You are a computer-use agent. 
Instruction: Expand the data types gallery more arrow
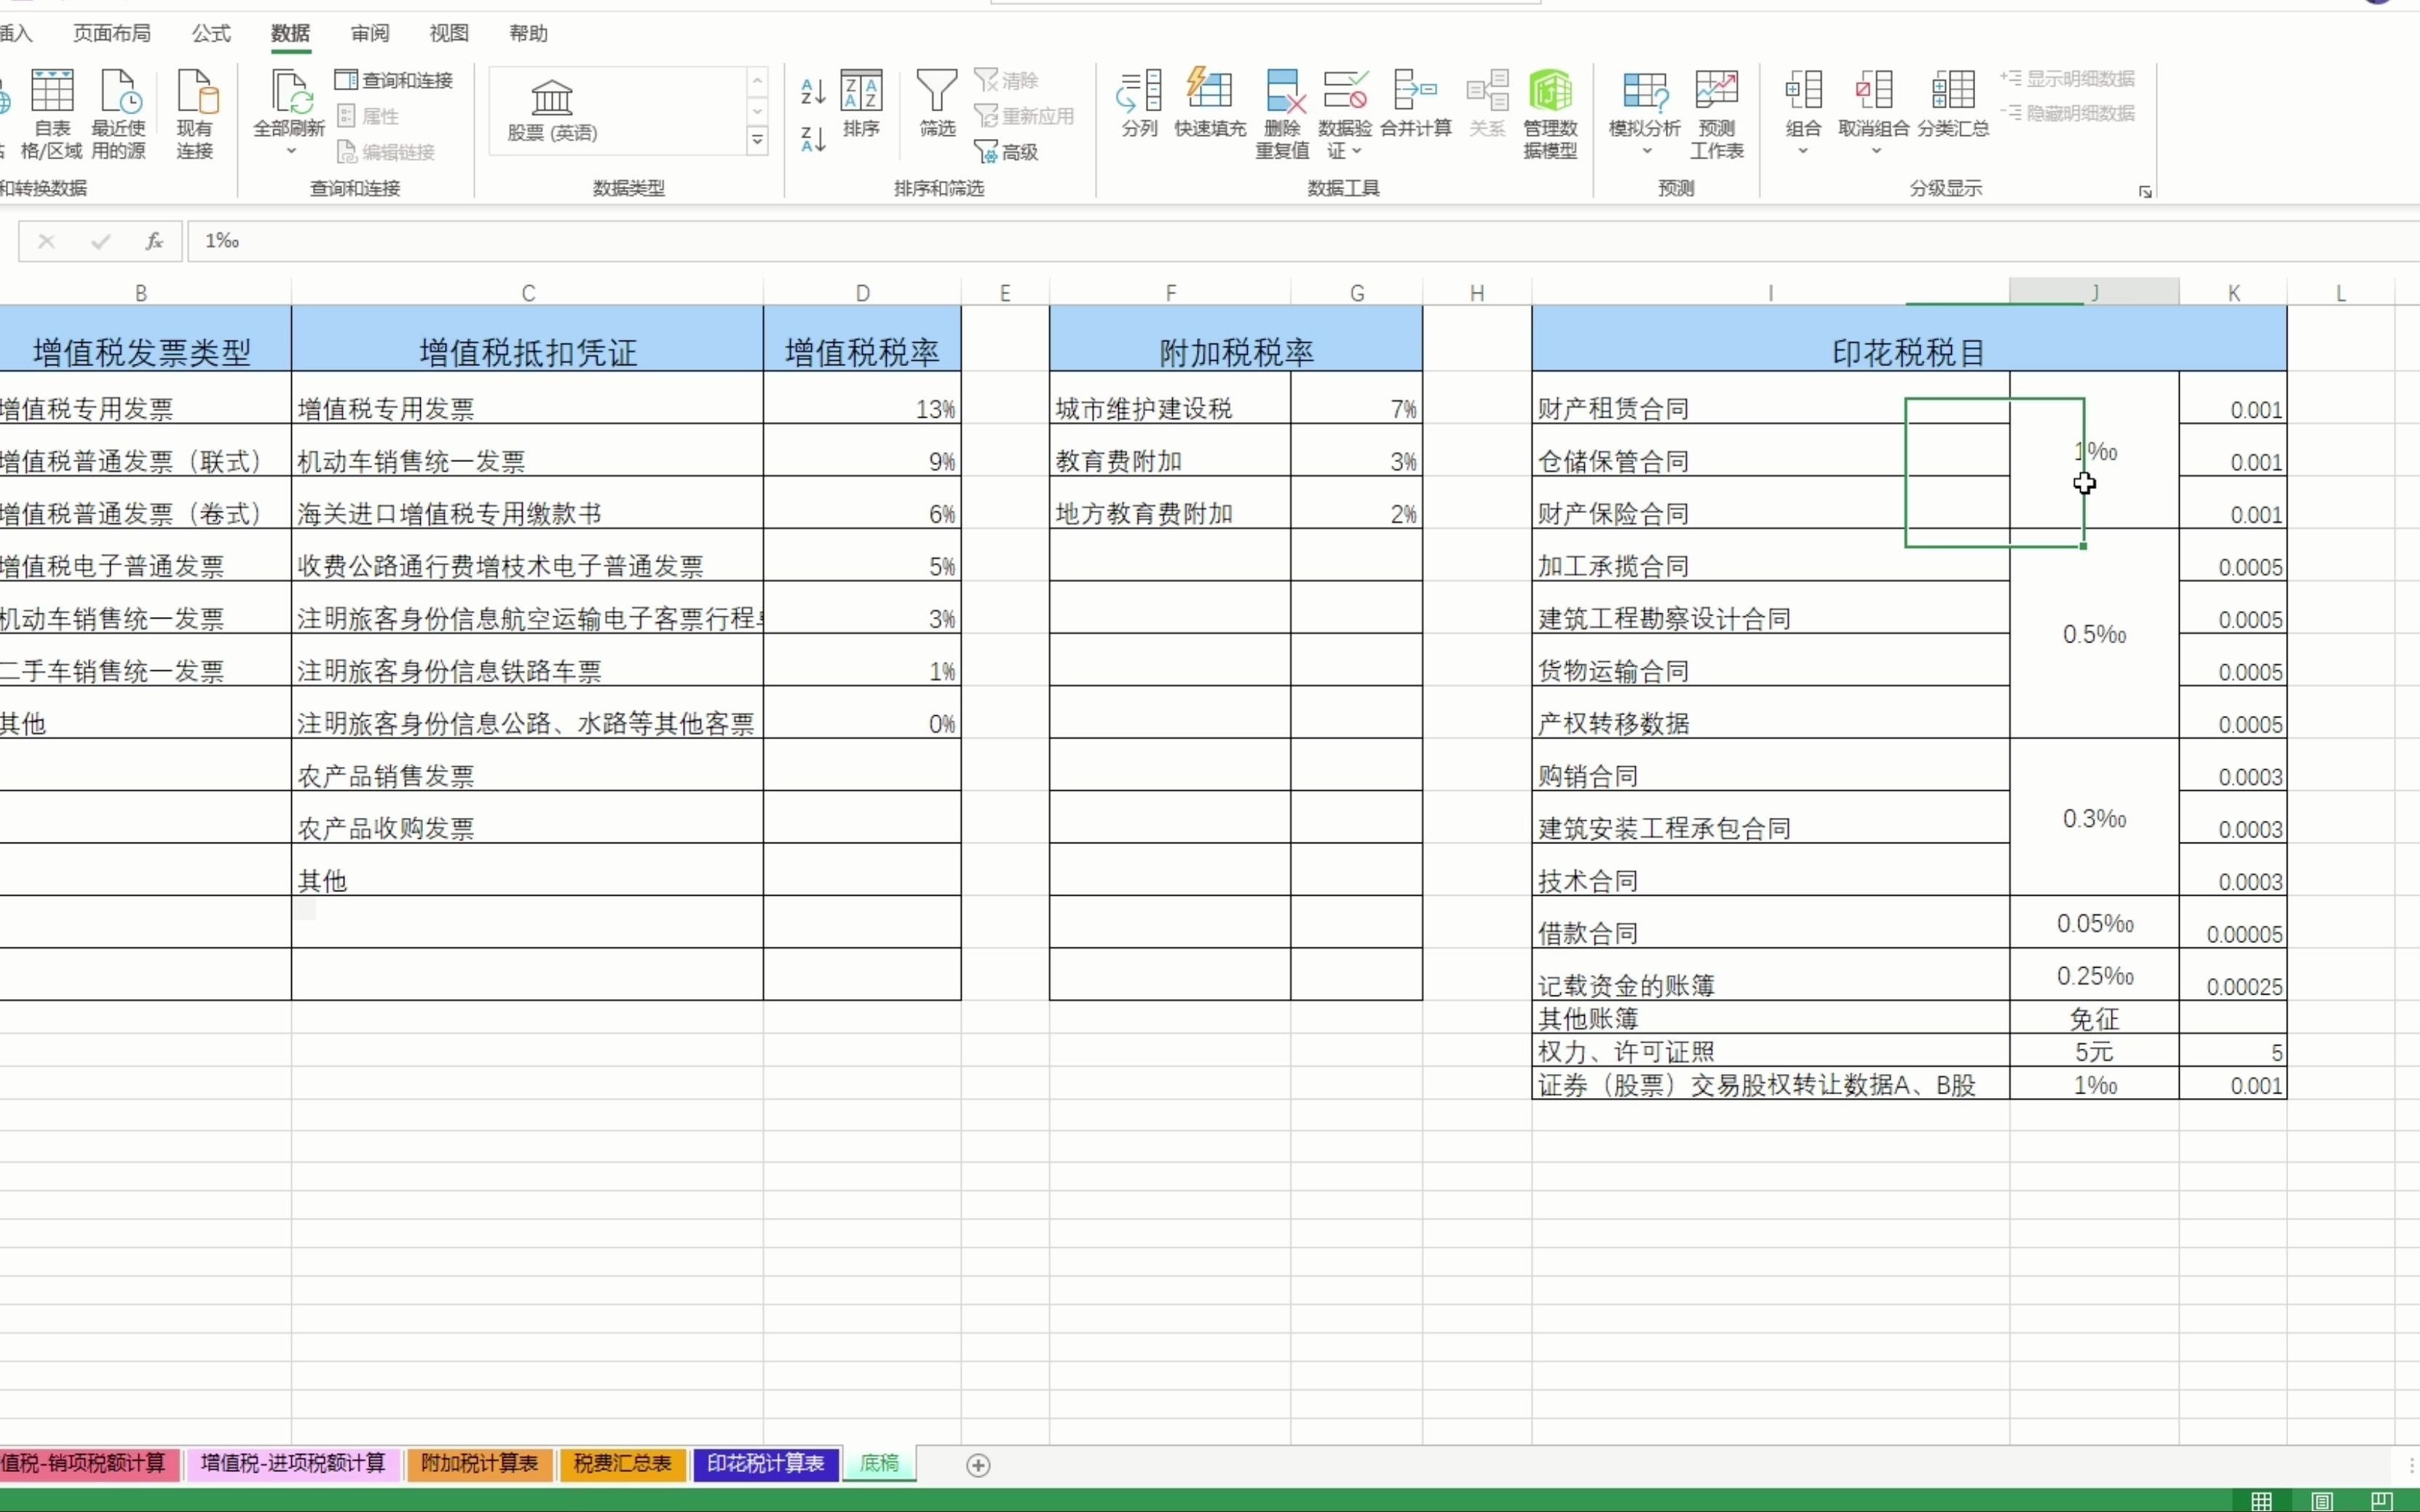pyautogui.click(x=757, y=140)
